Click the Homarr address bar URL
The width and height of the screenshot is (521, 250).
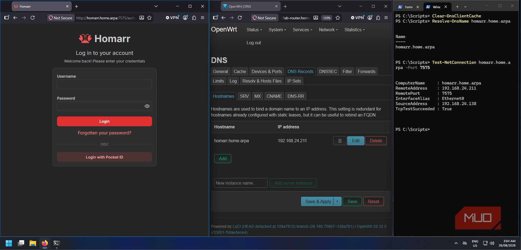coord(106,18)
